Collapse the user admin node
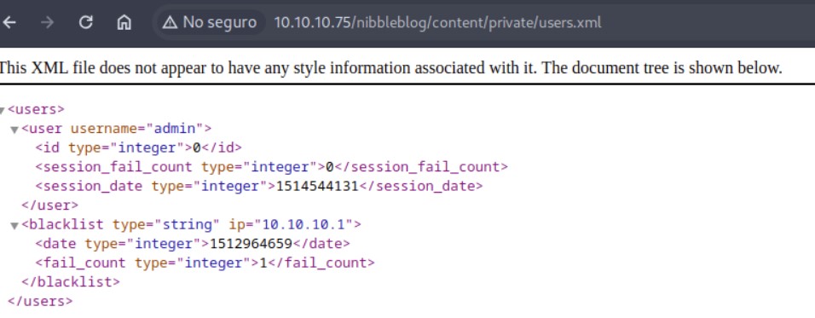 14,130
